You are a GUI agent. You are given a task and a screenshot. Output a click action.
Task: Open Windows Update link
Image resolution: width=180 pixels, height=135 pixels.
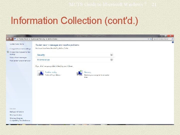click(x=16, y=115)
